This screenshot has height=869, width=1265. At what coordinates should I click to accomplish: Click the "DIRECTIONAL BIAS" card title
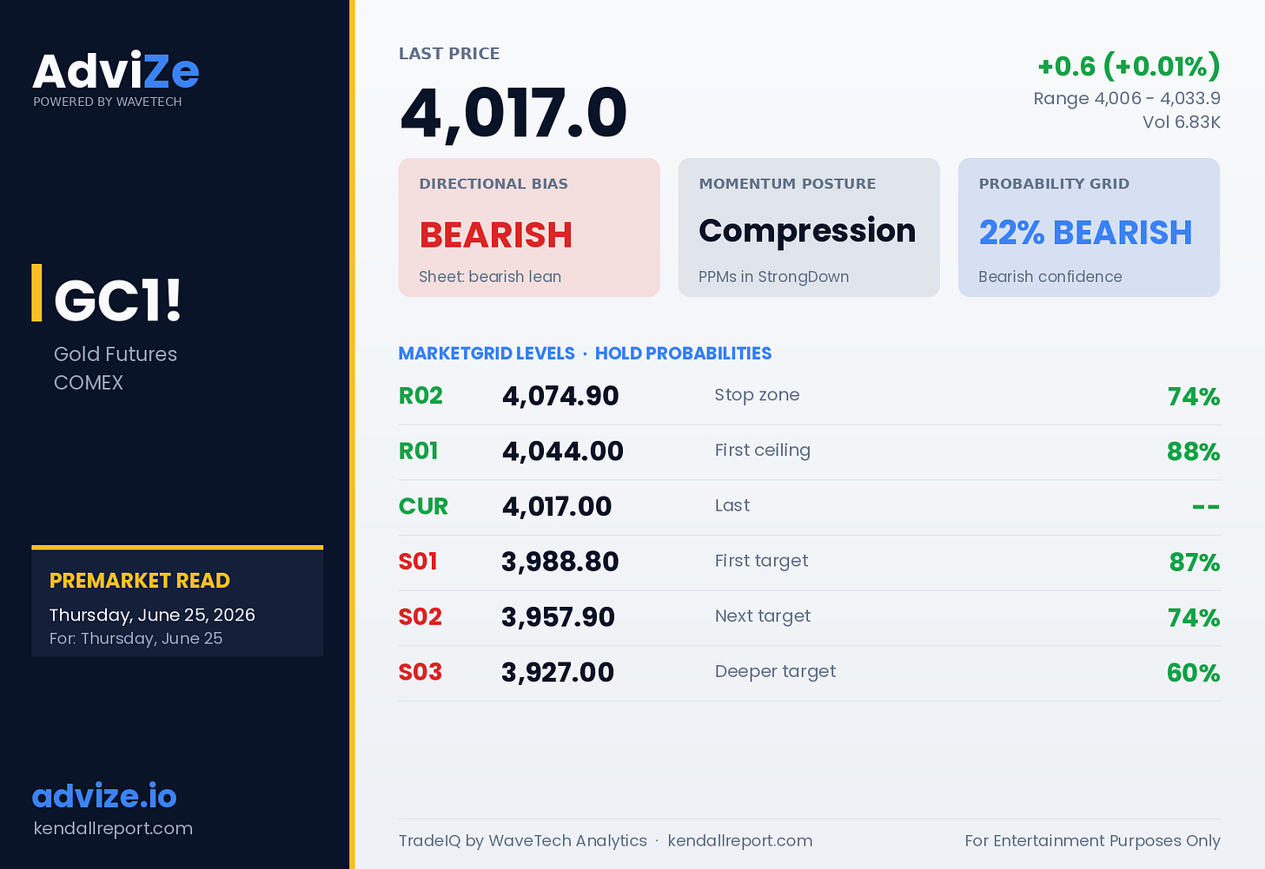pos(493,184)
